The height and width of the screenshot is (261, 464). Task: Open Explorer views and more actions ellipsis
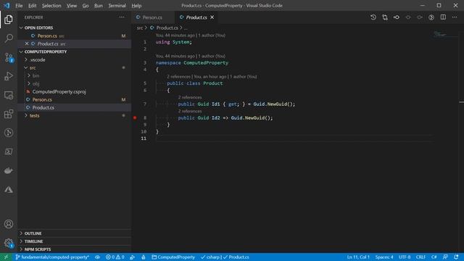tap(122, 17)
